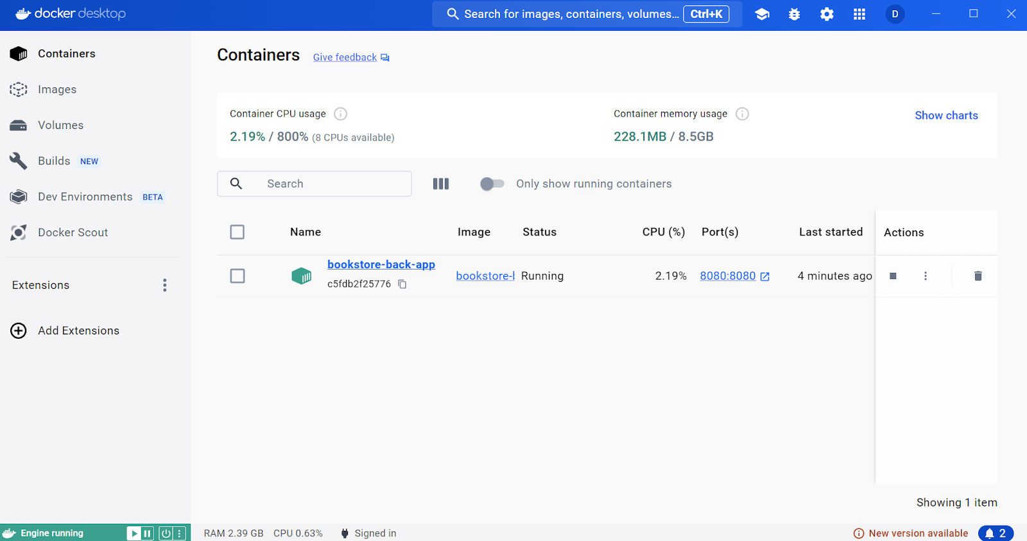Check the select all containers checkbox
The image size is (1027, 541).
[x=237, y=232]
